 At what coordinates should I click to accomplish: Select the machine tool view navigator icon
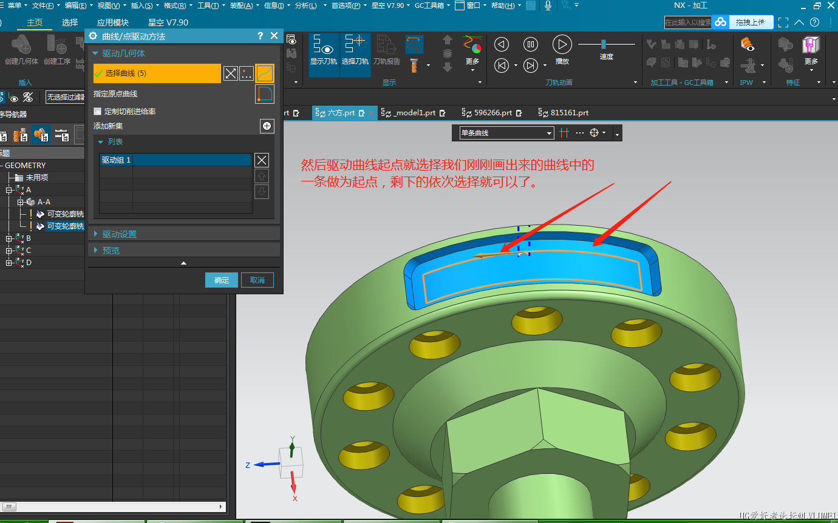tap(21, 135)
